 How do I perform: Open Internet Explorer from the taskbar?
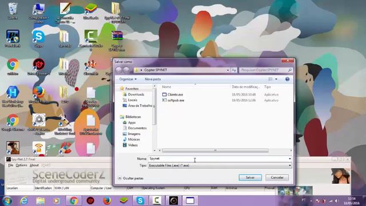click(23, 201)
